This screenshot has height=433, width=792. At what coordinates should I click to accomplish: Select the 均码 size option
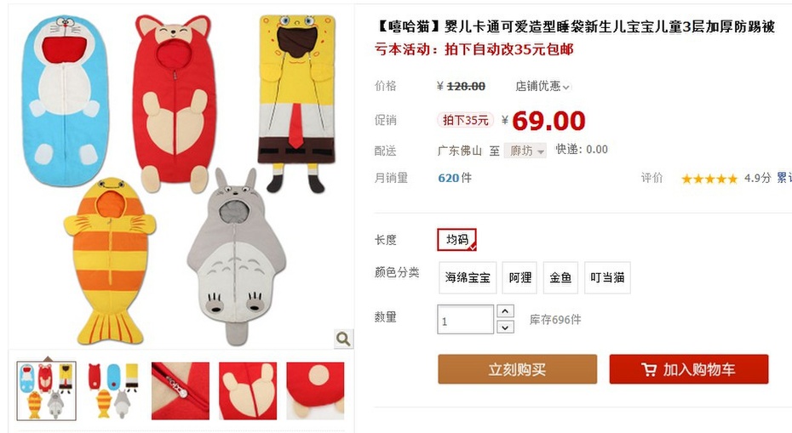tap(456, 240)
